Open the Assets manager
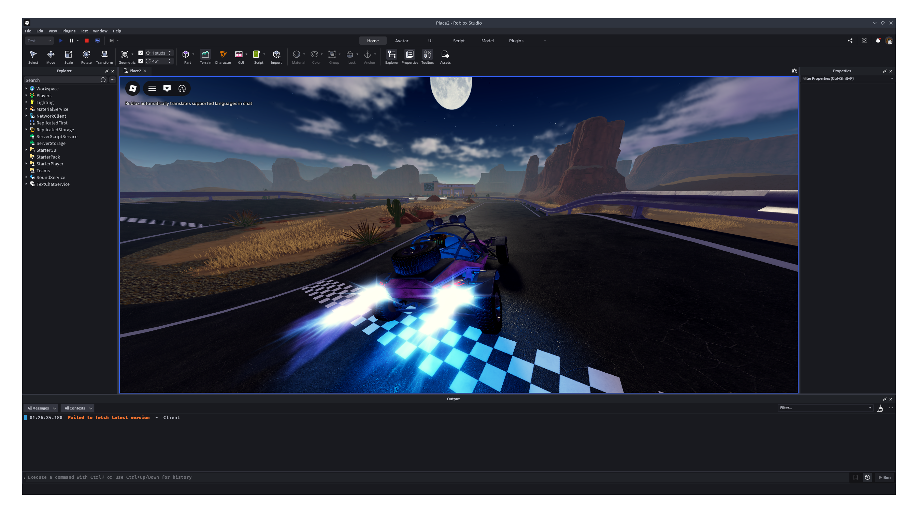Viewport: 918px width, 521px height. pyautogui.click(x=445, y=57)
